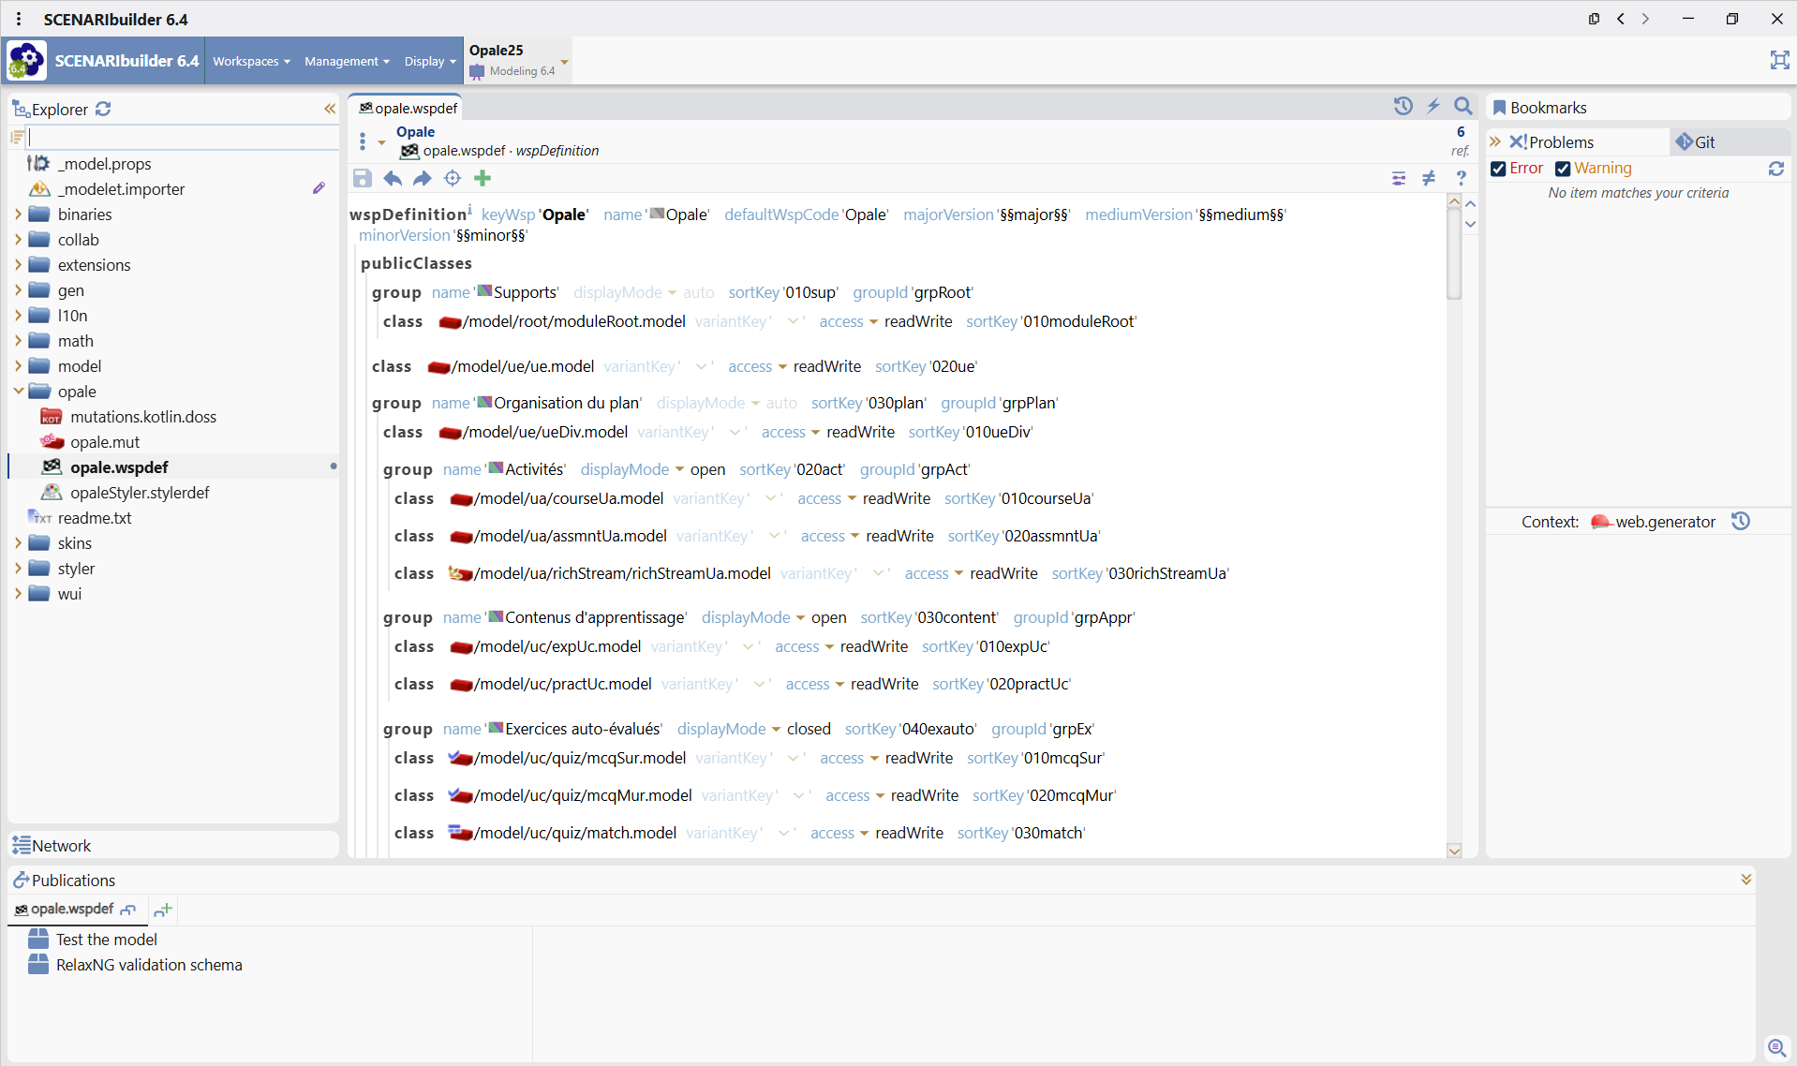
Task: Click the green plus add icon
Action: point(483,178)
